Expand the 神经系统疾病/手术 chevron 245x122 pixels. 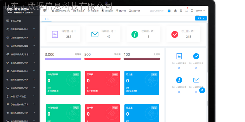point(34,54)
